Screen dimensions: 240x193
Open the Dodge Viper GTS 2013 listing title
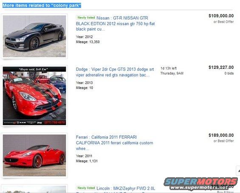(x=115, y=72)
